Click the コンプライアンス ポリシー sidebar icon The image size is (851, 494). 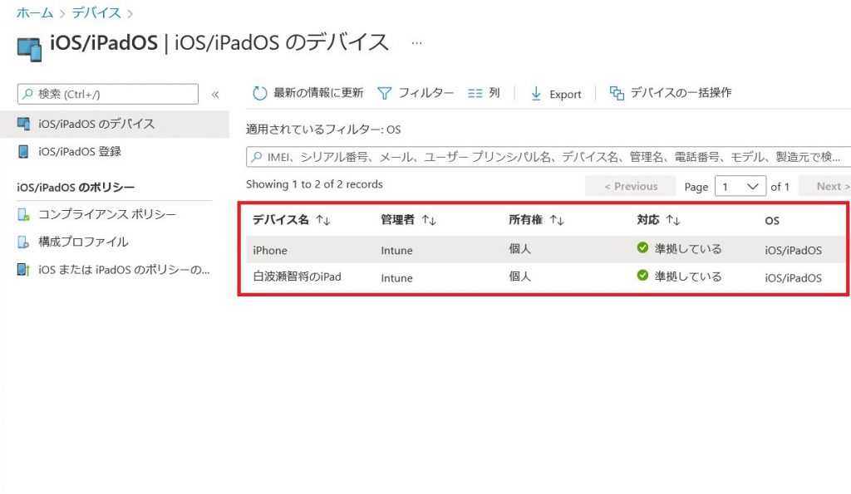pos(23,215)
